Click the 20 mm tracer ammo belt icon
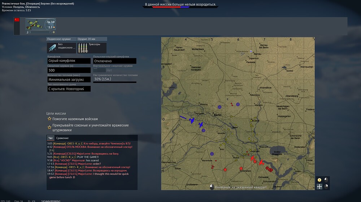Image resolution: width=361 pixels, height=202 pixels. click(x=83, y=48)
